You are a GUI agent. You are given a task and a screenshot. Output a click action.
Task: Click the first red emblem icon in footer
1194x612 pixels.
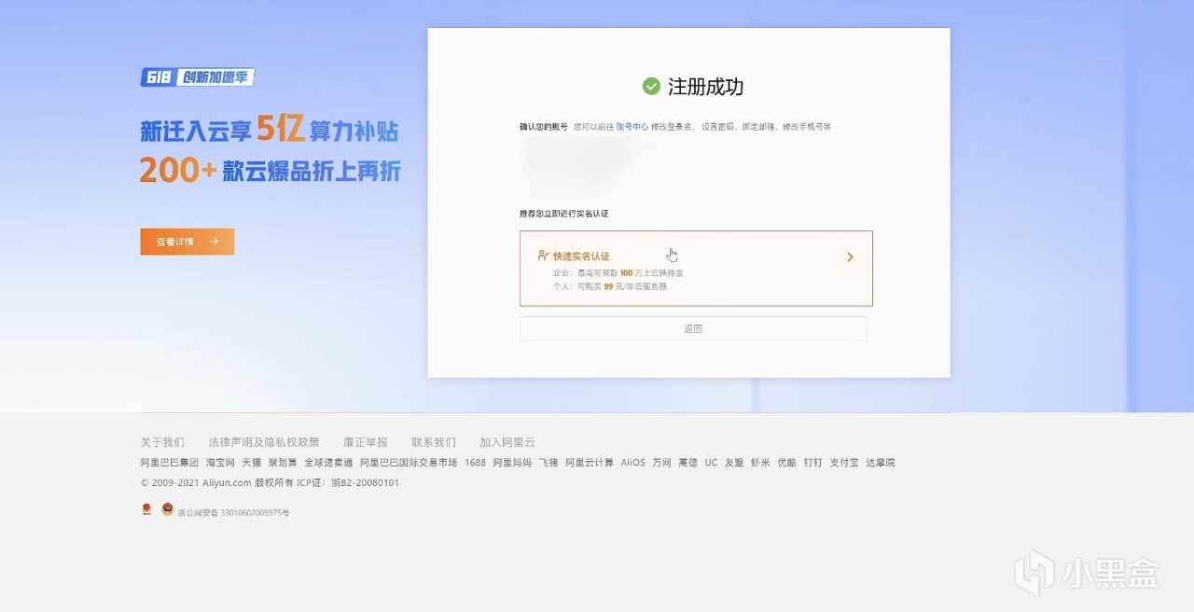pos(146,509)
